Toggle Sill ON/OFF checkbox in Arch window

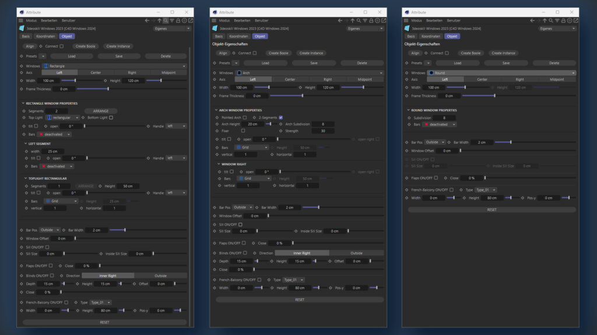pos(240,224)
